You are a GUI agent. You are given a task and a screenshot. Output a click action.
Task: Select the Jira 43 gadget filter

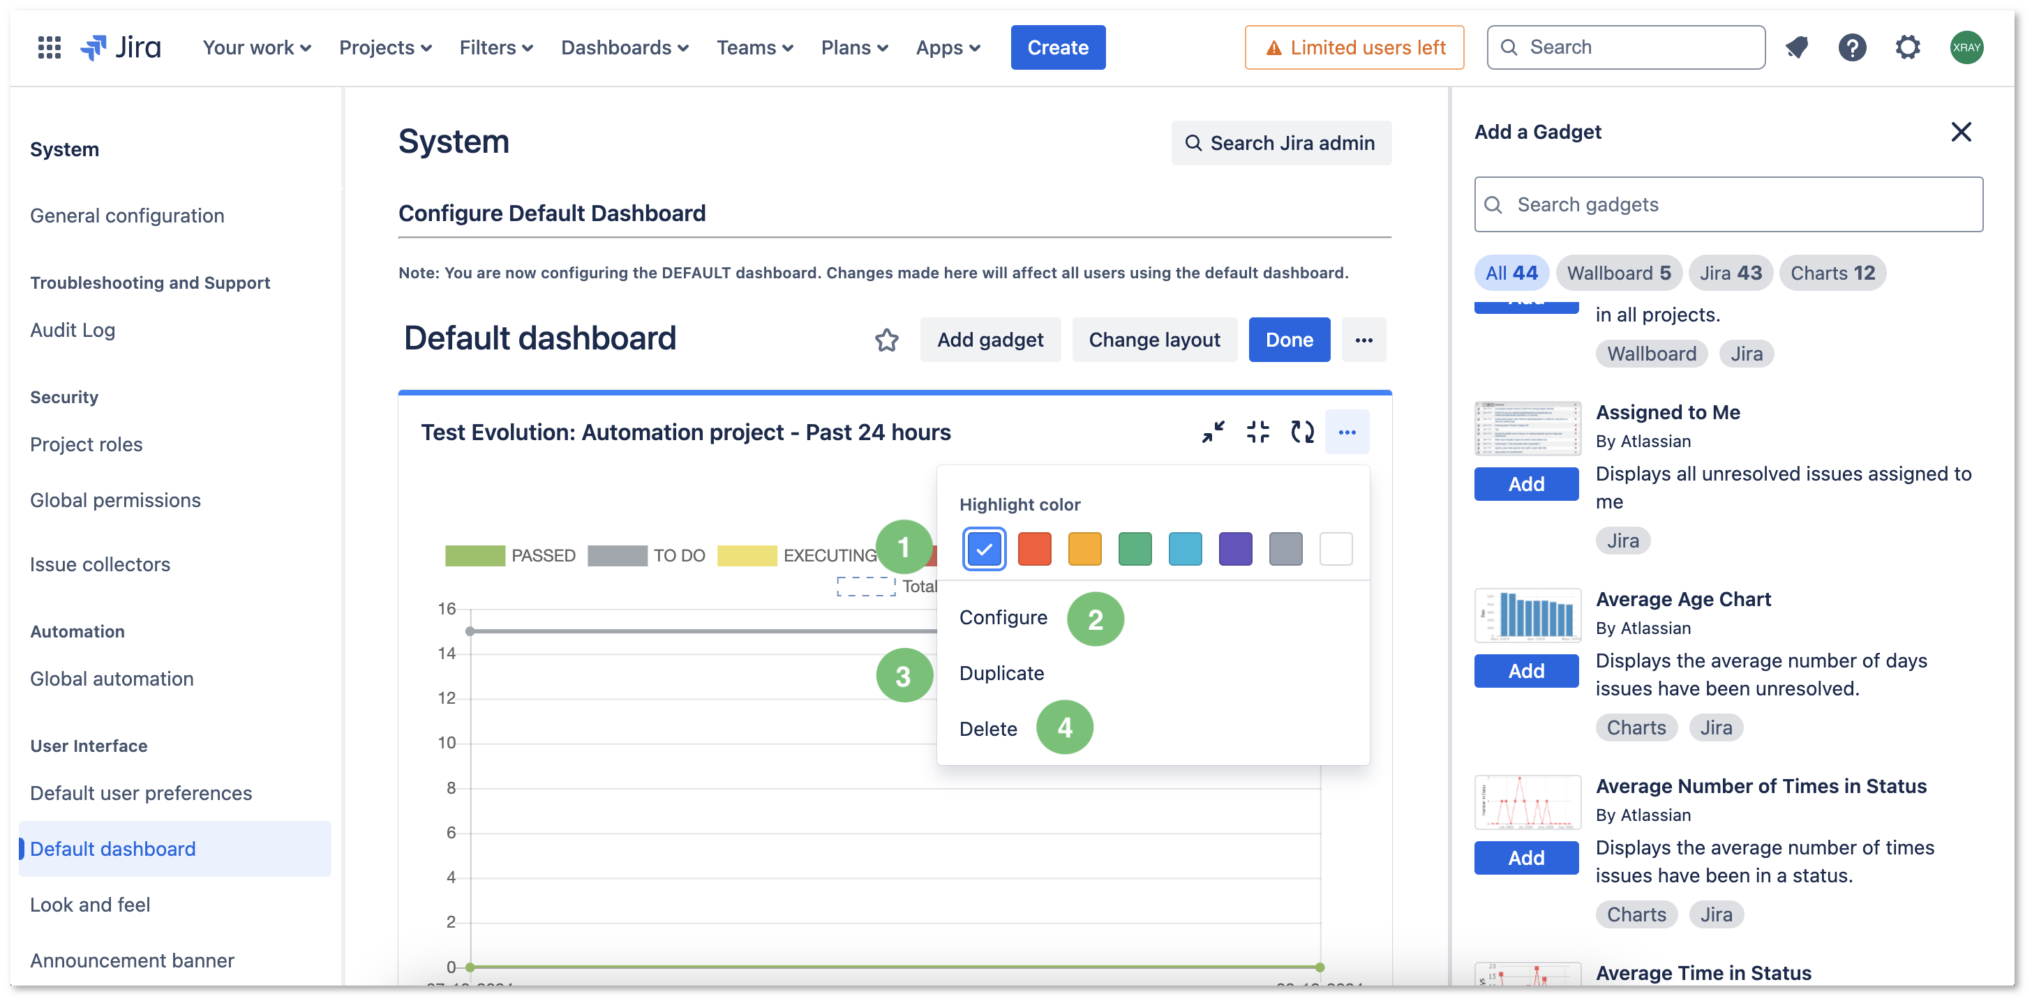[x=1730, y=273]
